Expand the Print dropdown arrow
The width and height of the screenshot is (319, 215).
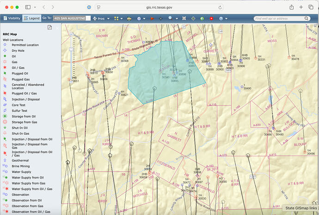pos(108,18)
